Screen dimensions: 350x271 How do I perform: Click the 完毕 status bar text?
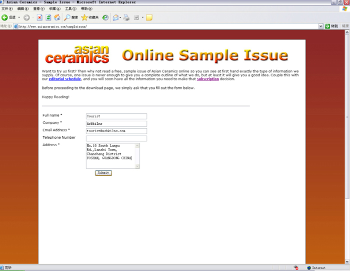tap(8, 268)
